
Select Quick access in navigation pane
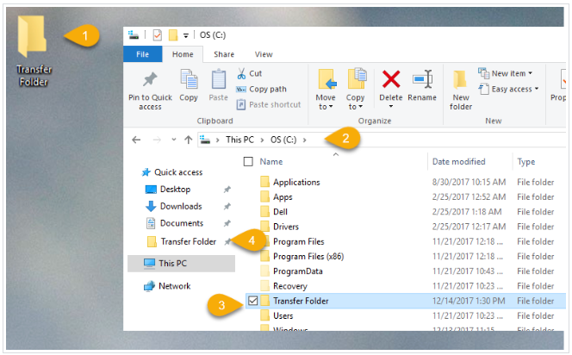(172, 172)
